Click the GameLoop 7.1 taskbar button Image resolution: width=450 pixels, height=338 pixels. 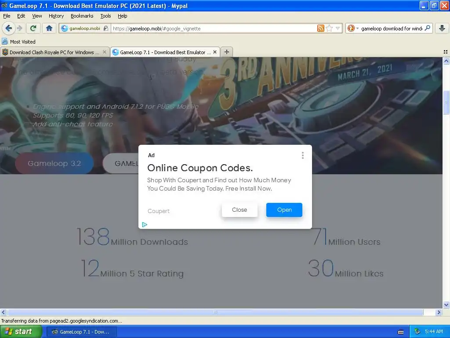pos(81,332)
